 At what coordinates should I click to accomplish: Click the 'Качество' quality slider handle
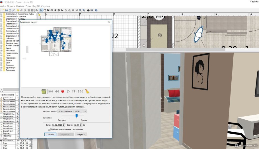tap(77, 116)
